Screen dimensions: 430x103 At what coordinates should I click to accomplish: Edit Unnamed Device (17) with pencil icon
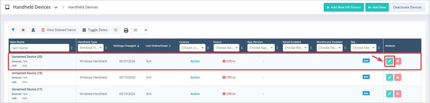coord(389,94)
